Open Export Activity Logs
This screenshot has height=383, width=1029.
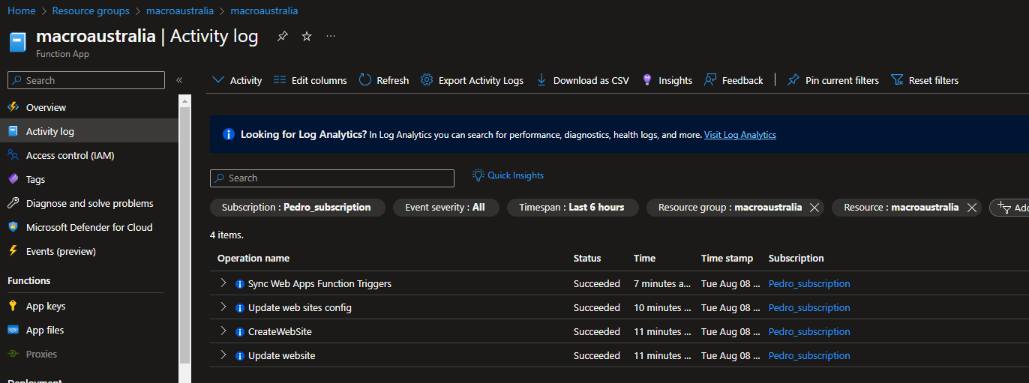(x=472, y=80)
